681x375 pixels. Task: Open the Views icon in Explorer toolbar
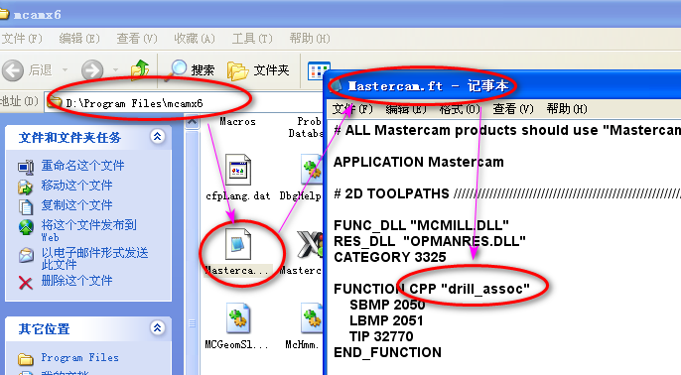pyautogui.click(x=319, y=70)
